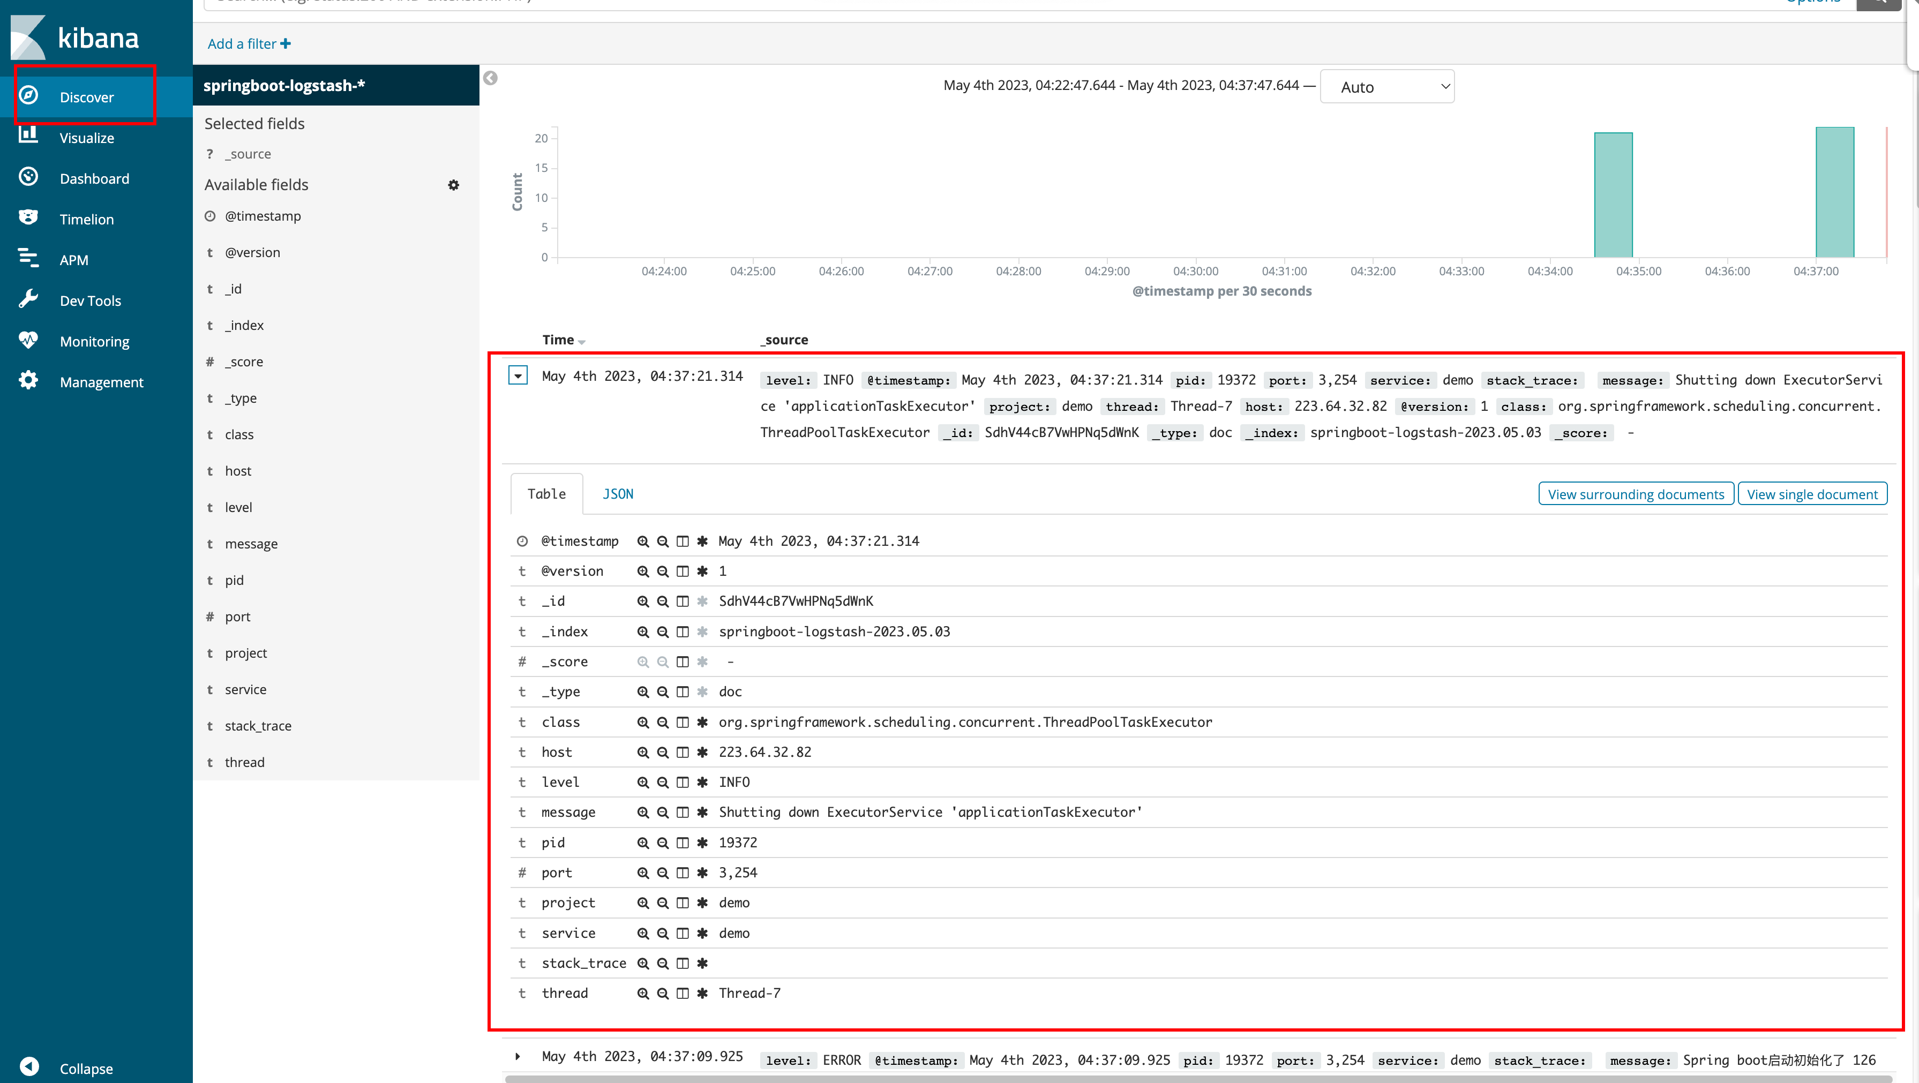Filter out _type value doc
The height and width of the screenshot is (1083, 1919).
[662, 692]
